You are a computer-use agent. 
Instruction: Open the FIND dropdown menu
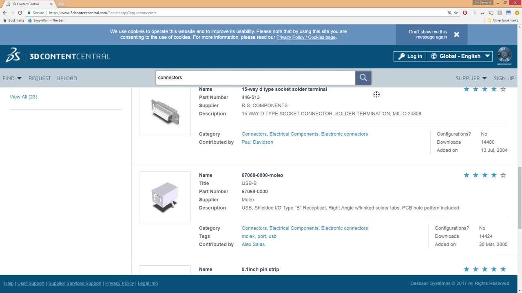coord(12,78)
